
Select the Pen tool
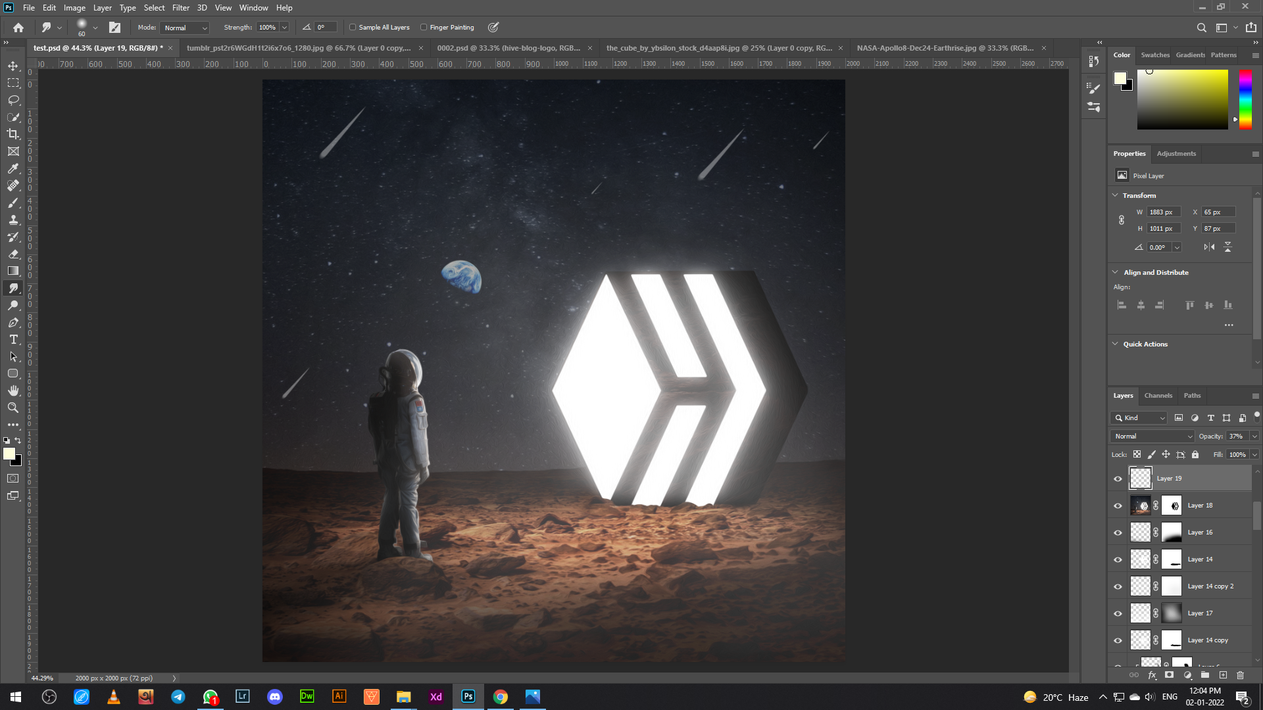click(x=13, y=322)
